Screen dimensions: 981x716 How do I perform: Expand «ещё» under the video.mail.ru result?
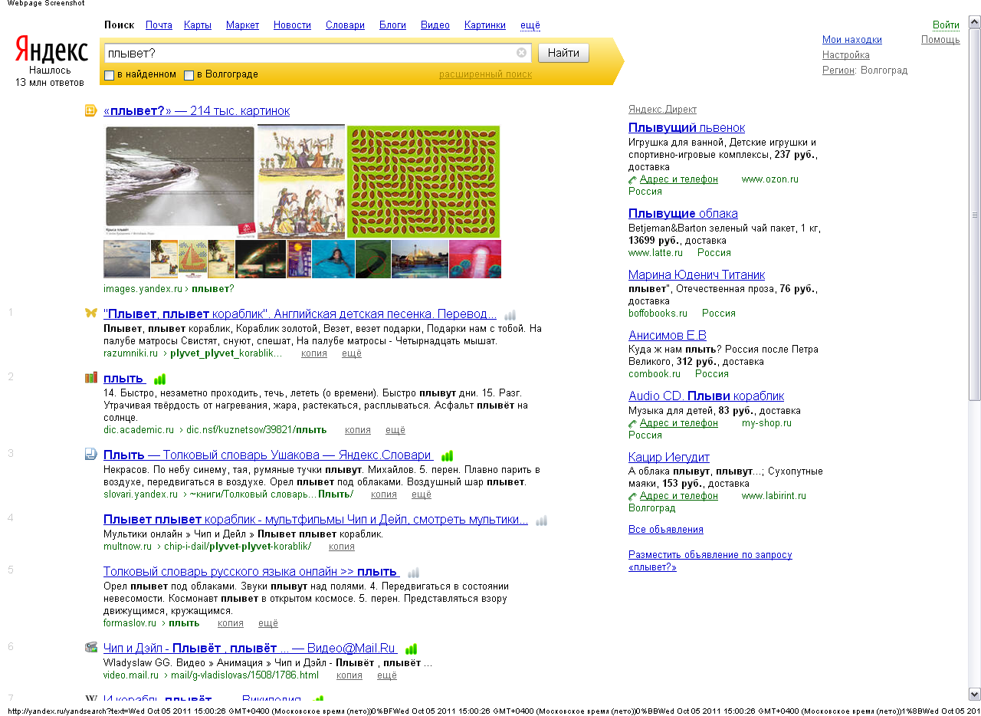[387, 675]
